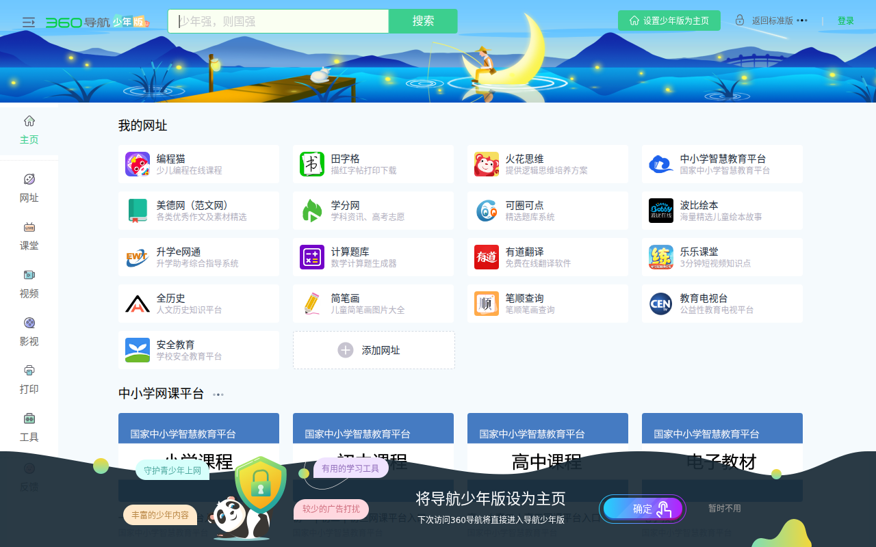Click the 乐乐课堂 icon
This screenshot has width=876, height=547.
[661, 257]
